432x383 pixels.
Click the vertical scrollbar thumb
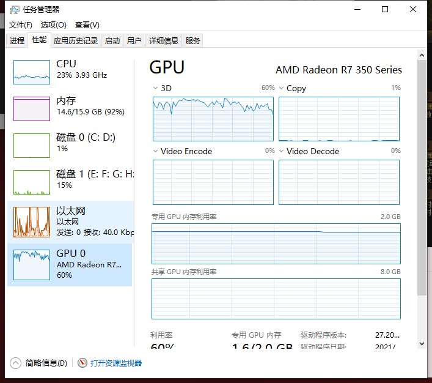point(422,177)
